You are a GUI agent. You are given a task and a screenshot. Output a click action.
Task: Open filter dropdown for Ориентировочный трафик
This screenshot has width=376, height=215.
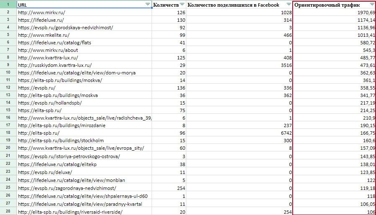tap(372, 4)
